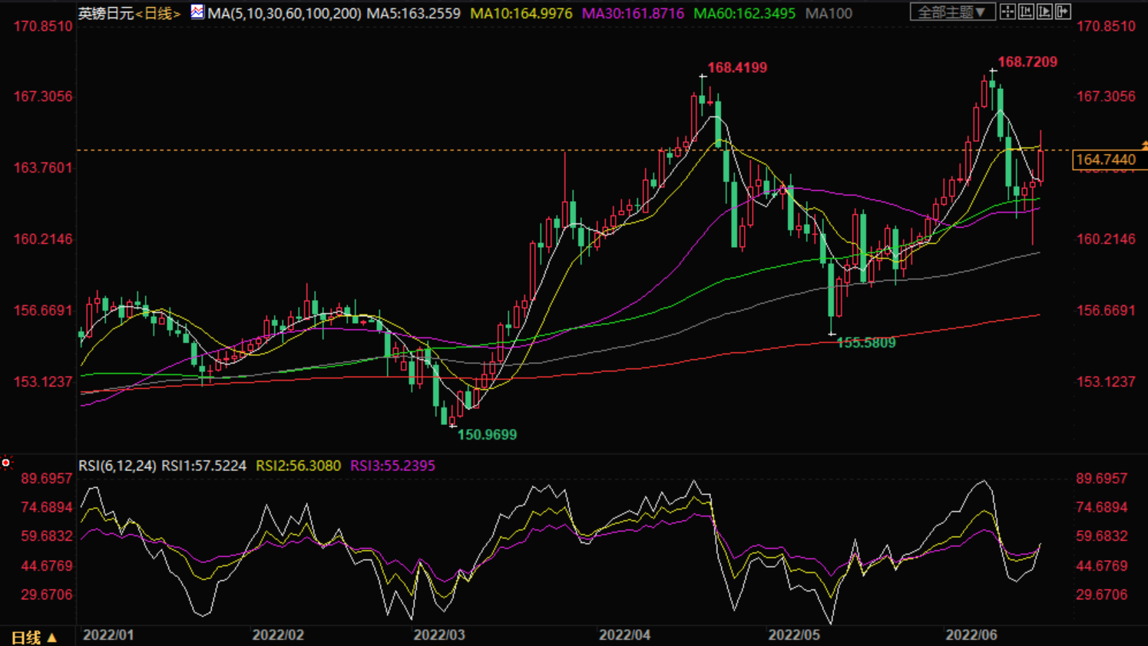The image size is (1148, 646).
Task: Click left RSI axis label 89.6957
Action: coord(47,478)
